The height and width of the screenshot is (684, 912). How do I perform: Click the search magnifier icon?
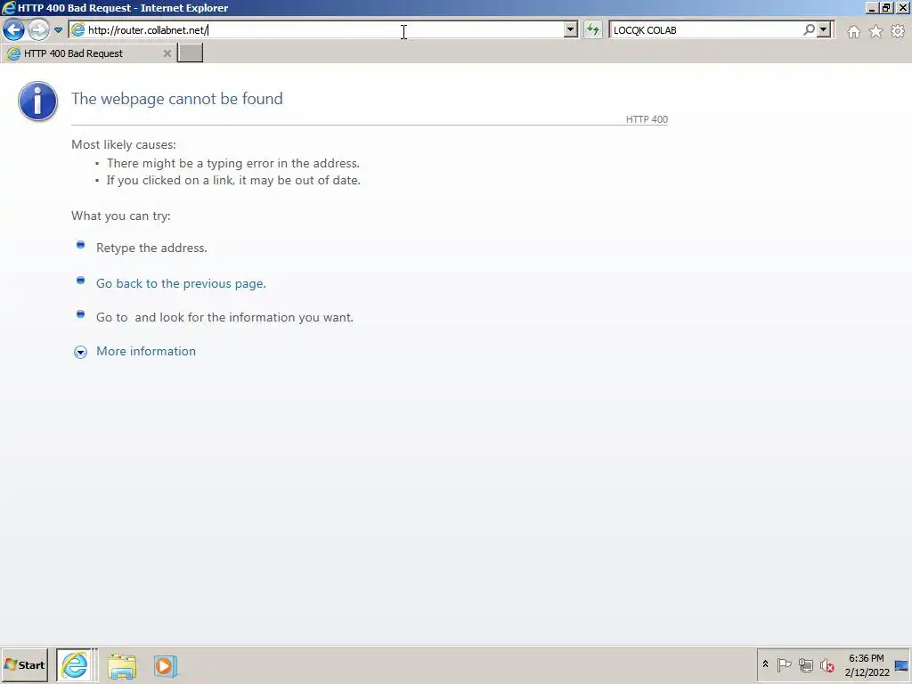point(809,29)
